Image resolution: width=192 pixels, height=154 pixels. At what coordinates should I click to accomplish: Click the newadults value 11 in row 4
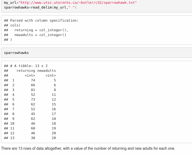(54, 95)
